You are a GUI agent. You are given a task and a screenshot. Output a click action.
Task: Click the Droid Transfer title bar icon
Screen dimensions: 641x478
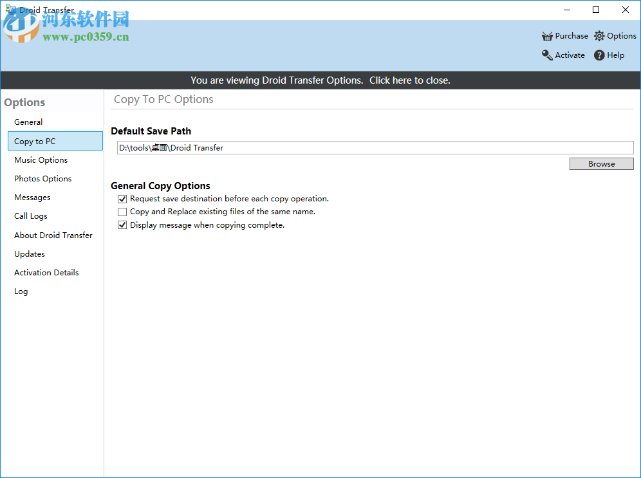click(x=10, y=10)
